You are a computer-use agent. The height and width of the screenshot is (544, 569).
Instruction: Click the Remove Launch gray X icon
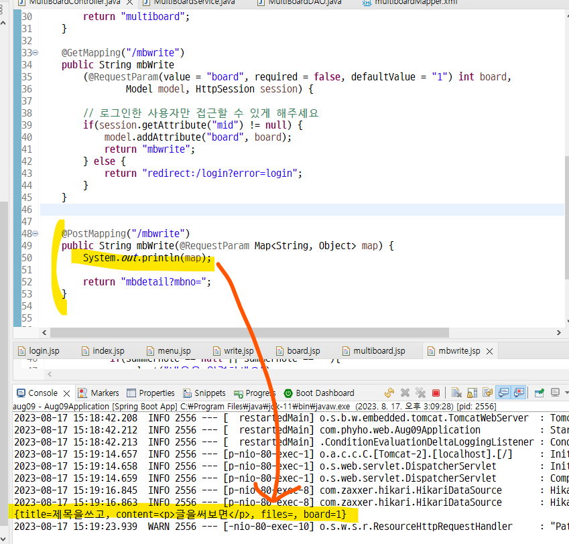point(405,393)
